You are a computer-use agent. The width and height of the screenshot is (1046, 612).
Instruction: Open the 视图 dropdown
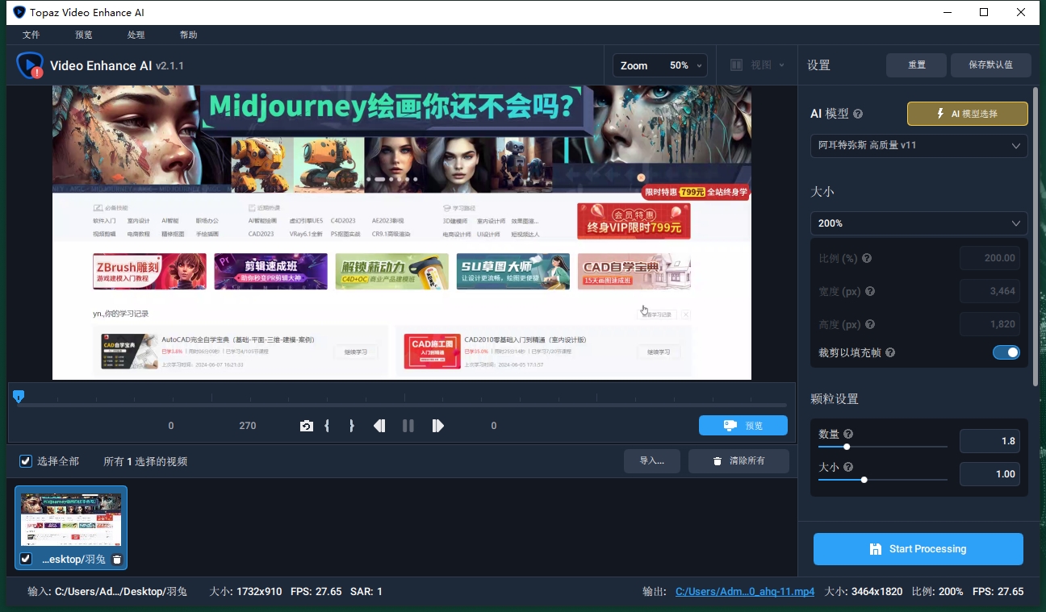pyautogui.click(x=759, y=65)
